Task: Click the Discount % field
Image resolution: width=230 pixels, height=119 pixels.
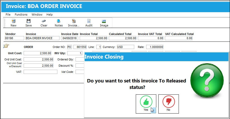Action: (80, 66)
